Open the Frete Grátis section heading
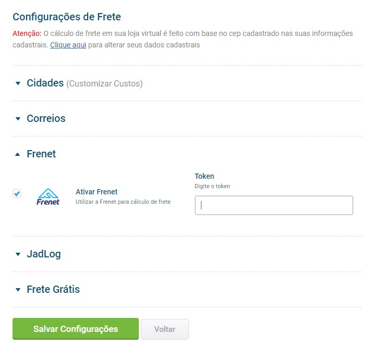The height and width of the screenshot is (358, 381). tap(53, 290)
